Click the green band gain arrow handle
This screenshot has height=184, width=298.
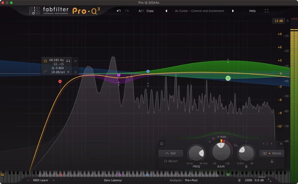point(228,61)
